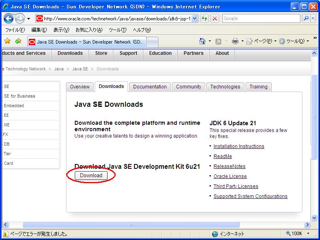Open the ツール(T) menu in menu bar
Image resolution: width=320 pixels, height=240 pixels.
click(x=118, y=30)
